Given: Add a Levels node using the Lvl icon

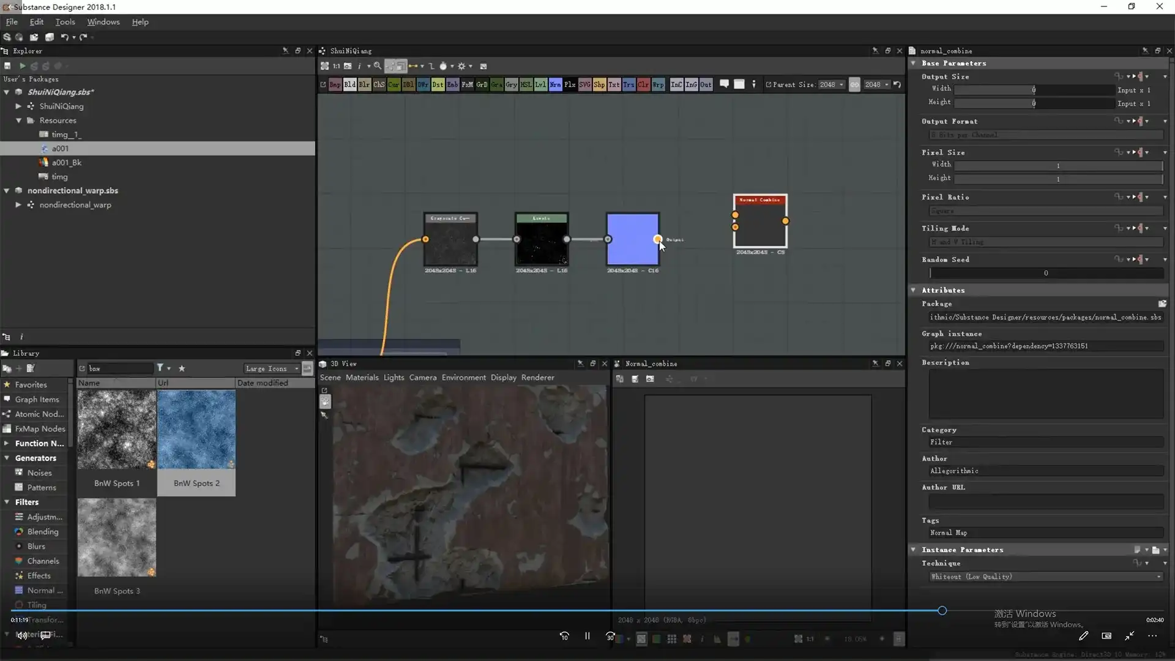Looking at the screenshot, I should [539, 84].
